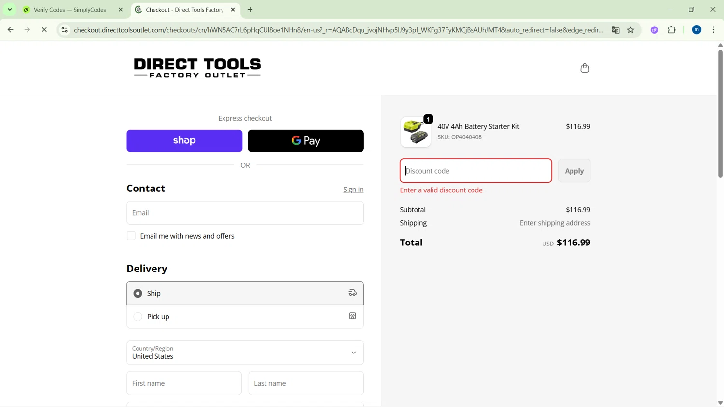Close the Checkout Direct Tools tab
Screen dimensions: 724x407
[233, 10]
